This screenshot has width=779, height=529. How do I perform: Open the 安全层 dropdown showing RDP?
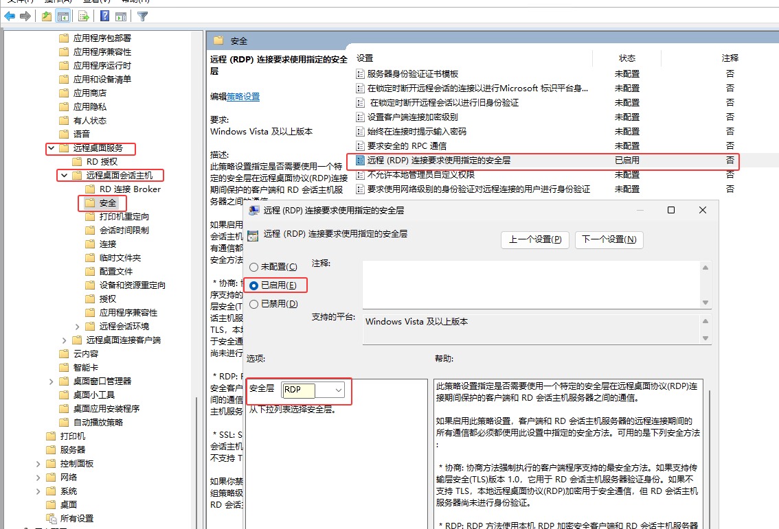(x=338, y=390)
